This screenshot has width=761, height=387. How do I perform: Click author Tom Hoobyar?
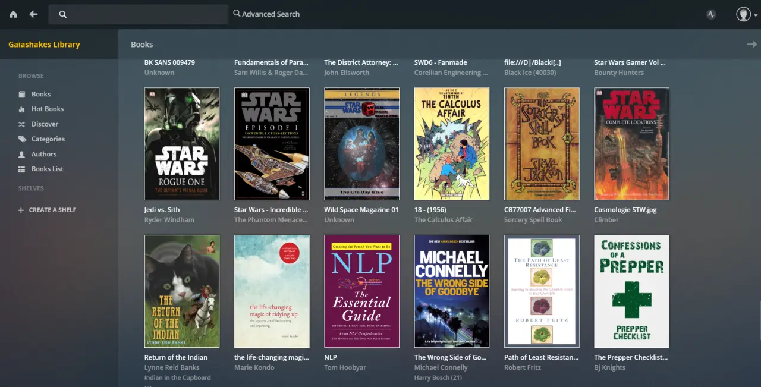[345, 367]
